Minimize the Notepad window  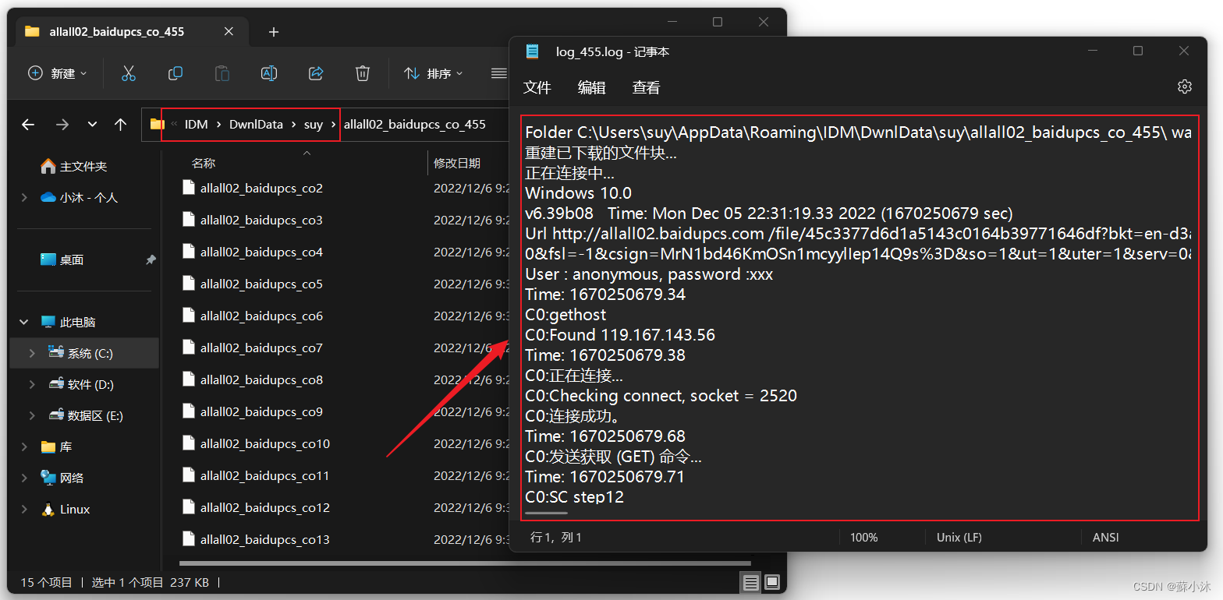tap(1092, 51)
